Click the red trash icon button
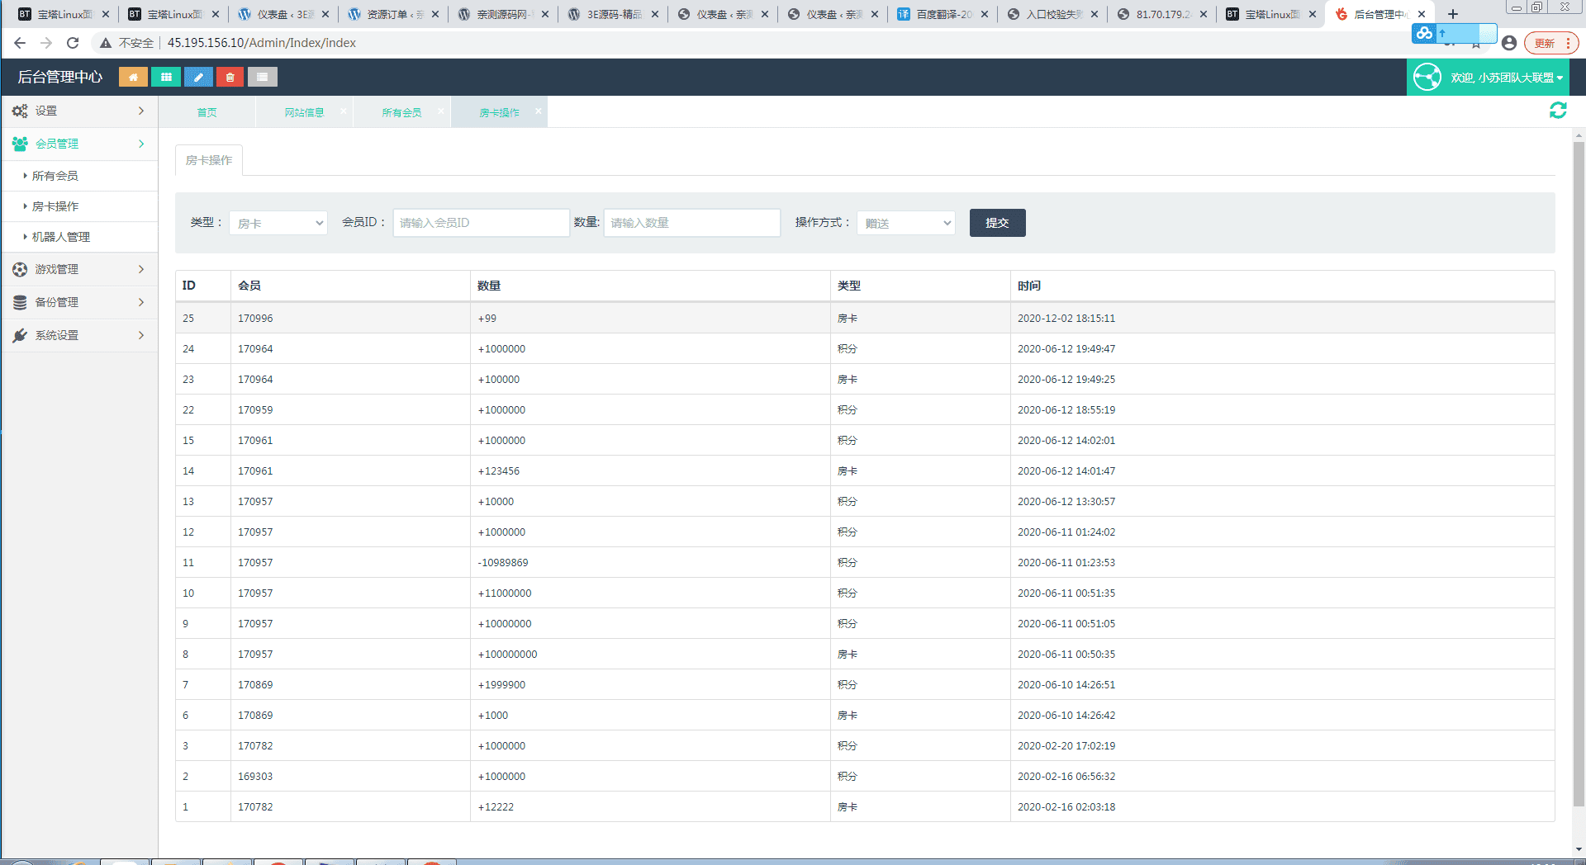The image size is (1586, 865). point(230,77)
